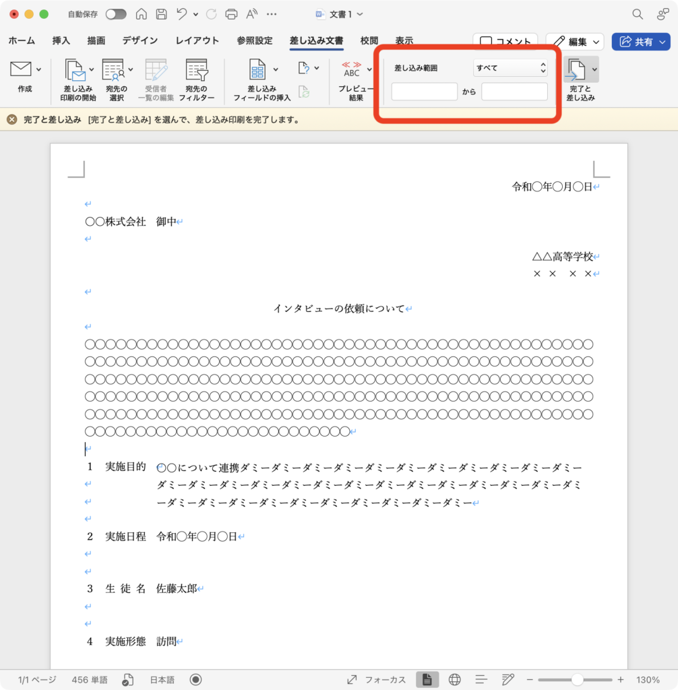The height and width of the screenshot is (690, 678).
Task: Expand the undo history dropdown arrow
Action: 195,14
